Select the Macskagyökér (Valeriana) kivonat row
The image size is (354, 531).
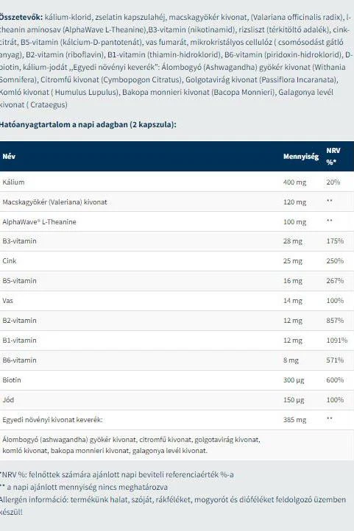[177, 202]
